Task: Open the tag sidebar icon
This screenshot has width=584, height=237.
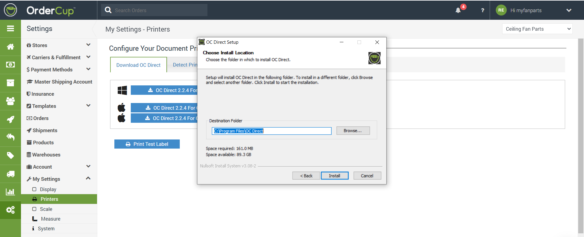Action: 10,155
